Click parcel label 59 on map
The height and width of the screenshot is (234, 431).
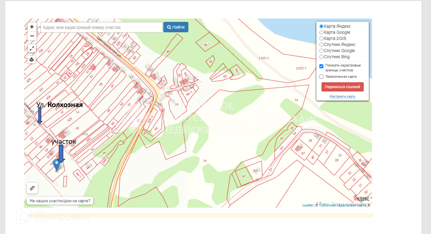tap(176, 105)
